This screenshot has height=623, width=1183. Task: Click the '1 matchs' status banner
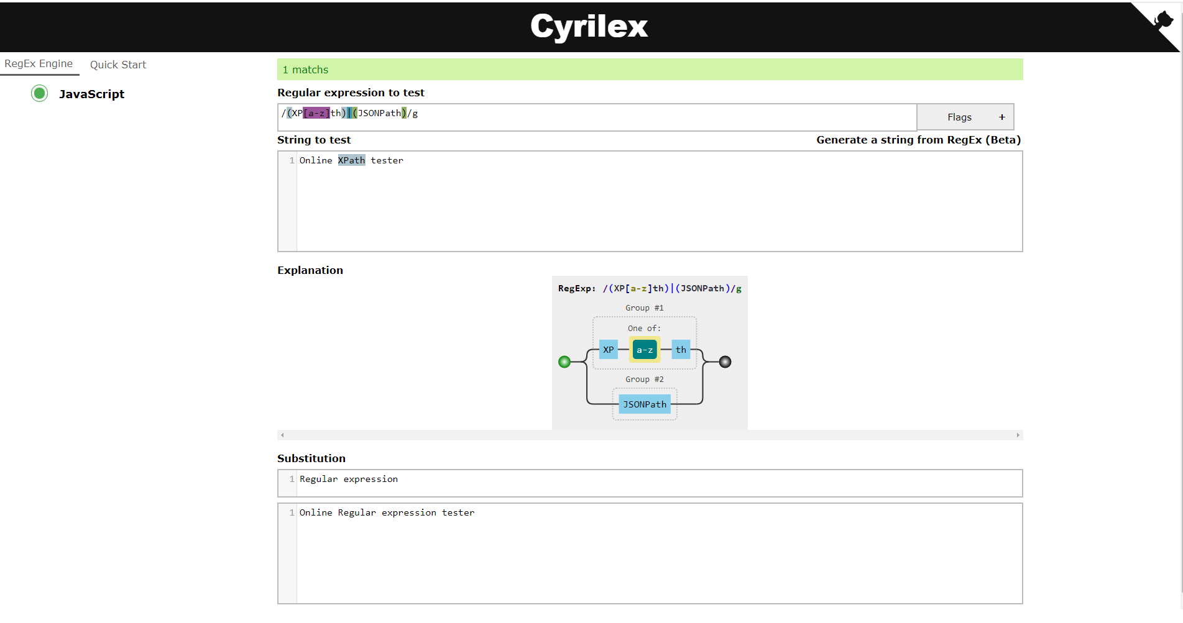tap(650, 70)
